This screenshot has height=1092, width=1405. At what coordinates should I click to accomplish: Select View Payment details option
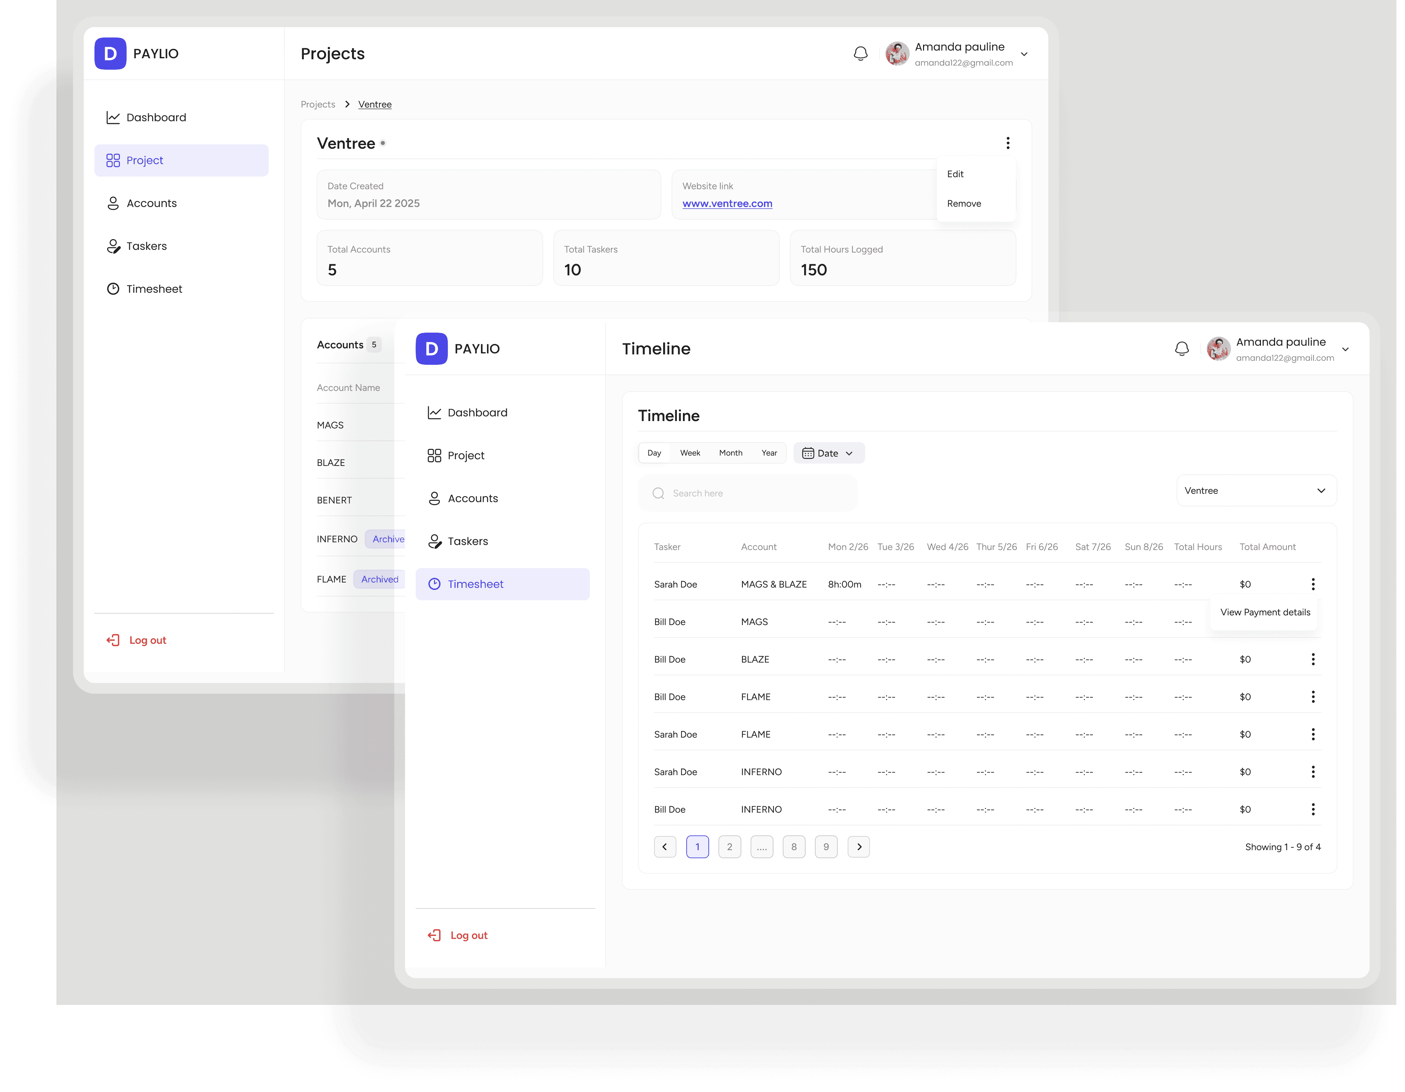point(1264,613)
